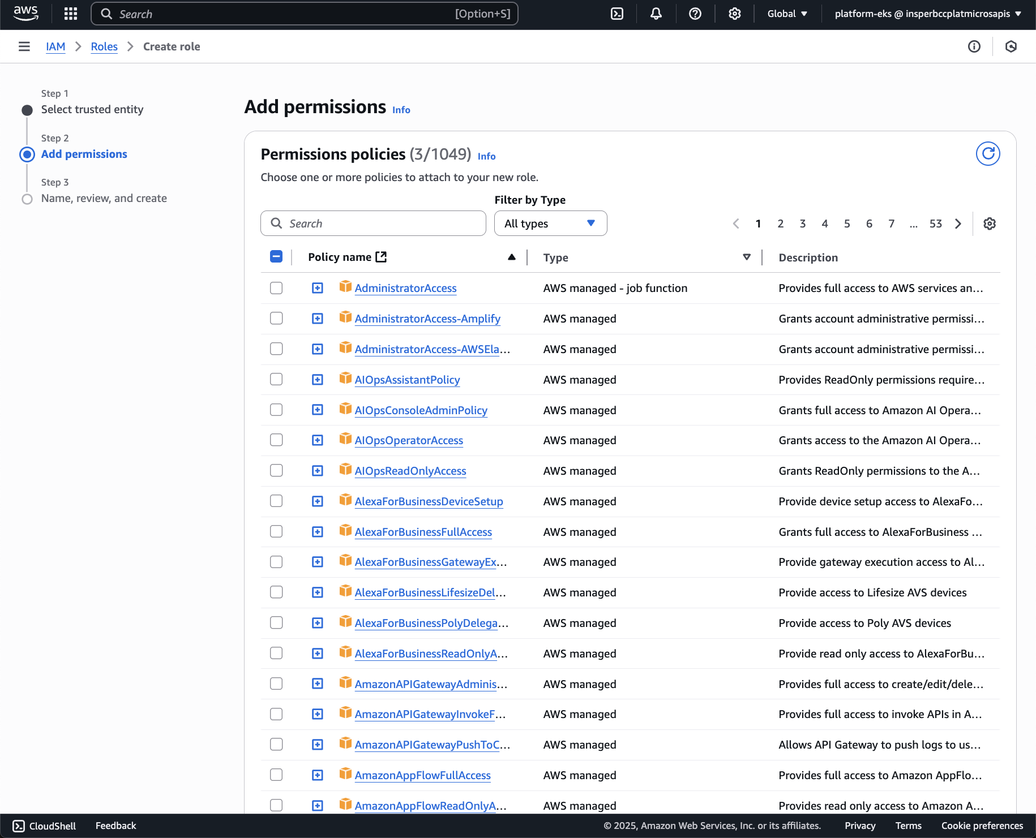Open the notifications bell
This screenshot has height=838, width=1036.
click(656, 14)
